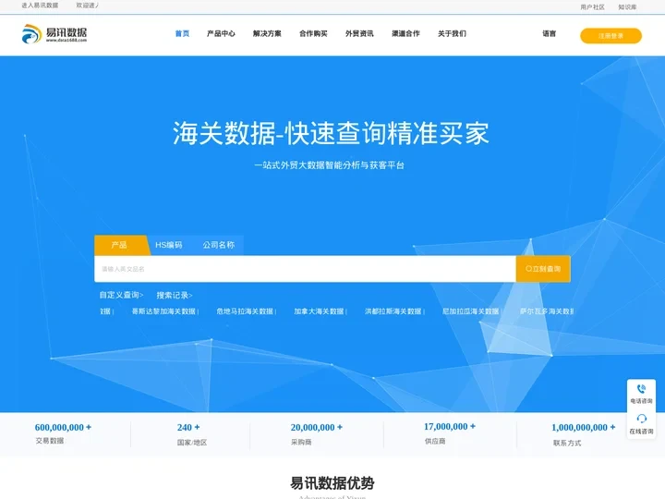
Task: Open the 电话咨询 phone icon
Action: [x=641, y=389]
